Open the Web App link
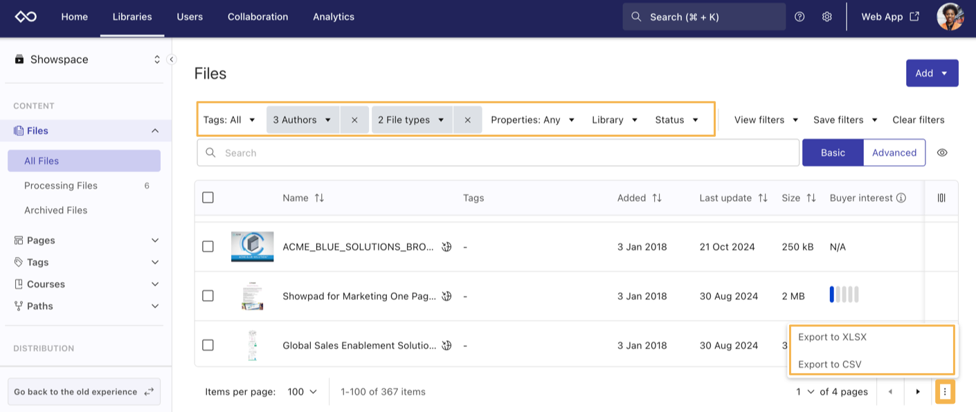 pos(890,17)
